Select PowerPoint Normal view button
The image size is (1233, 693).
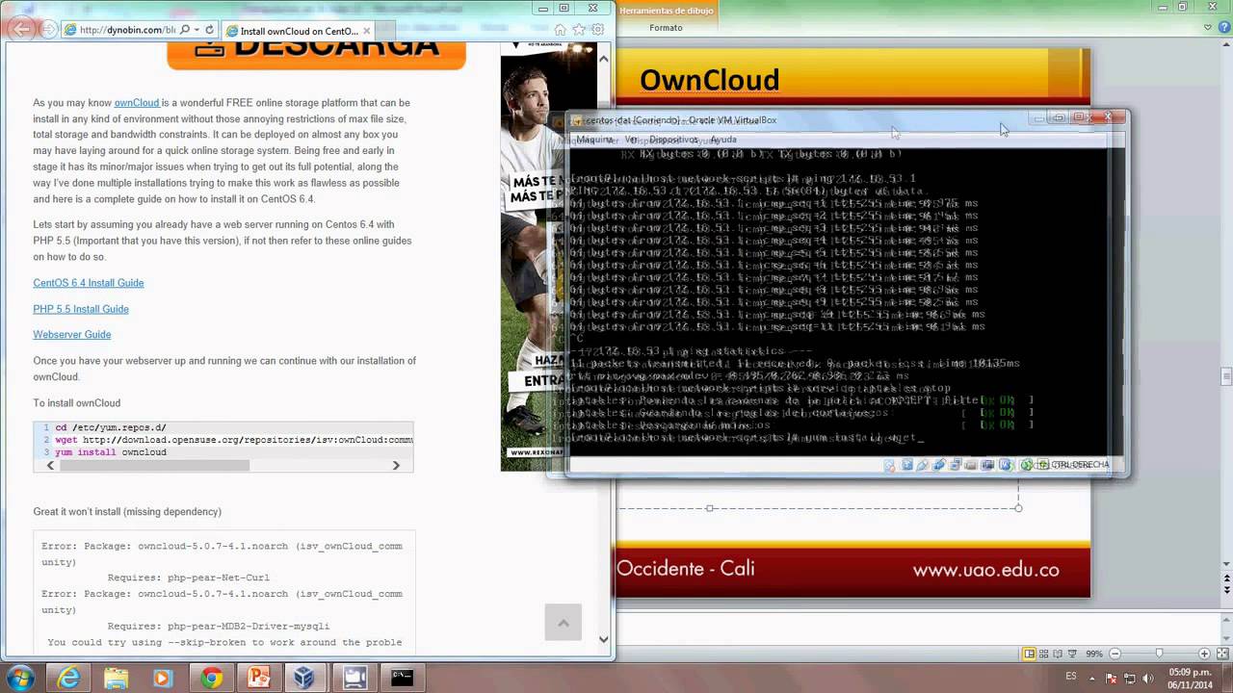click(1030, 654)
